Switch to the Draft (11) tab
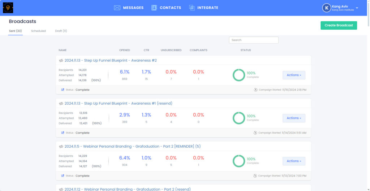 (61, 31)
